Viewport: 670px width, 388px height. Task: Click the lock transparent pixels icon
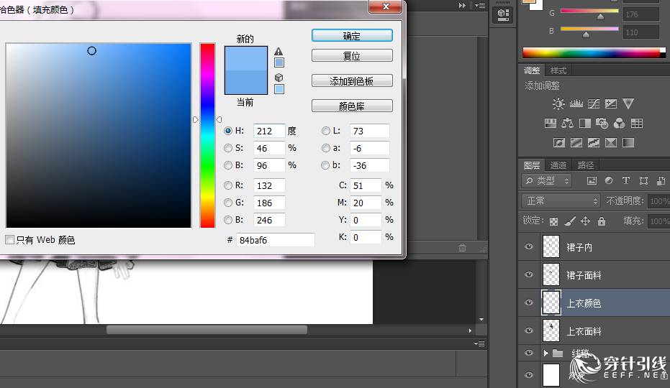pos(553,221)
